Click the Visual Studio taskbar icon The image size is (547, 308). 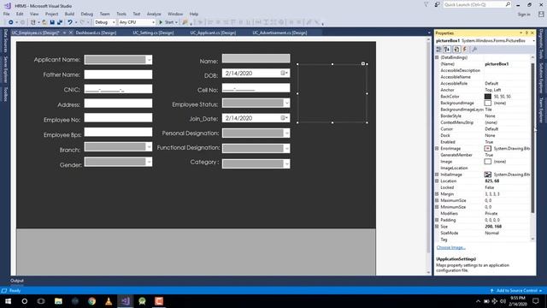126,301
